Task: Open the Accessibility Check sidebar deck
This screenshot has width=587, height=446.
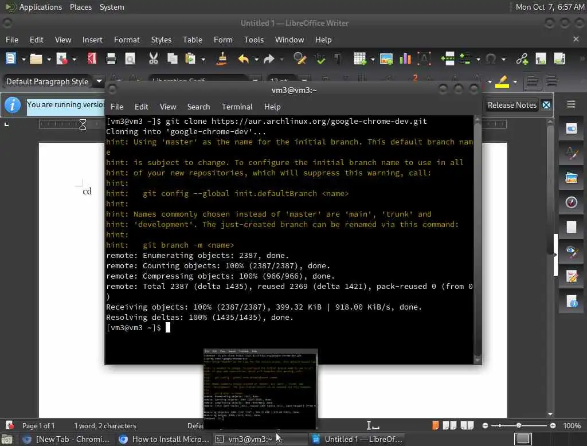Action: pos(572,301)
